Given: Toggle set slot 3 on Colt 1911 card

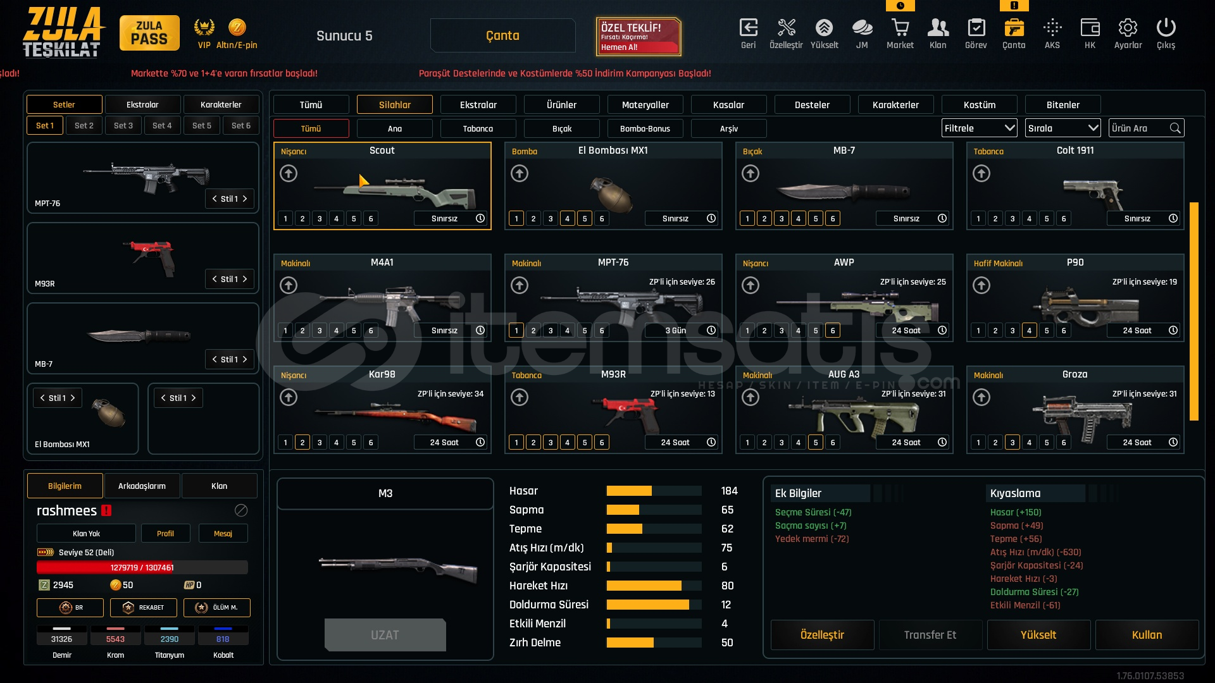Looking at the screenshot, I should point(1012,219).
